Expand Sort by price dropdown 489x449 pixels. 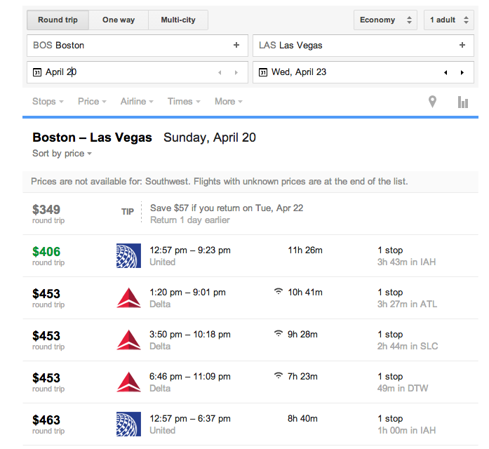click(62, 154)
